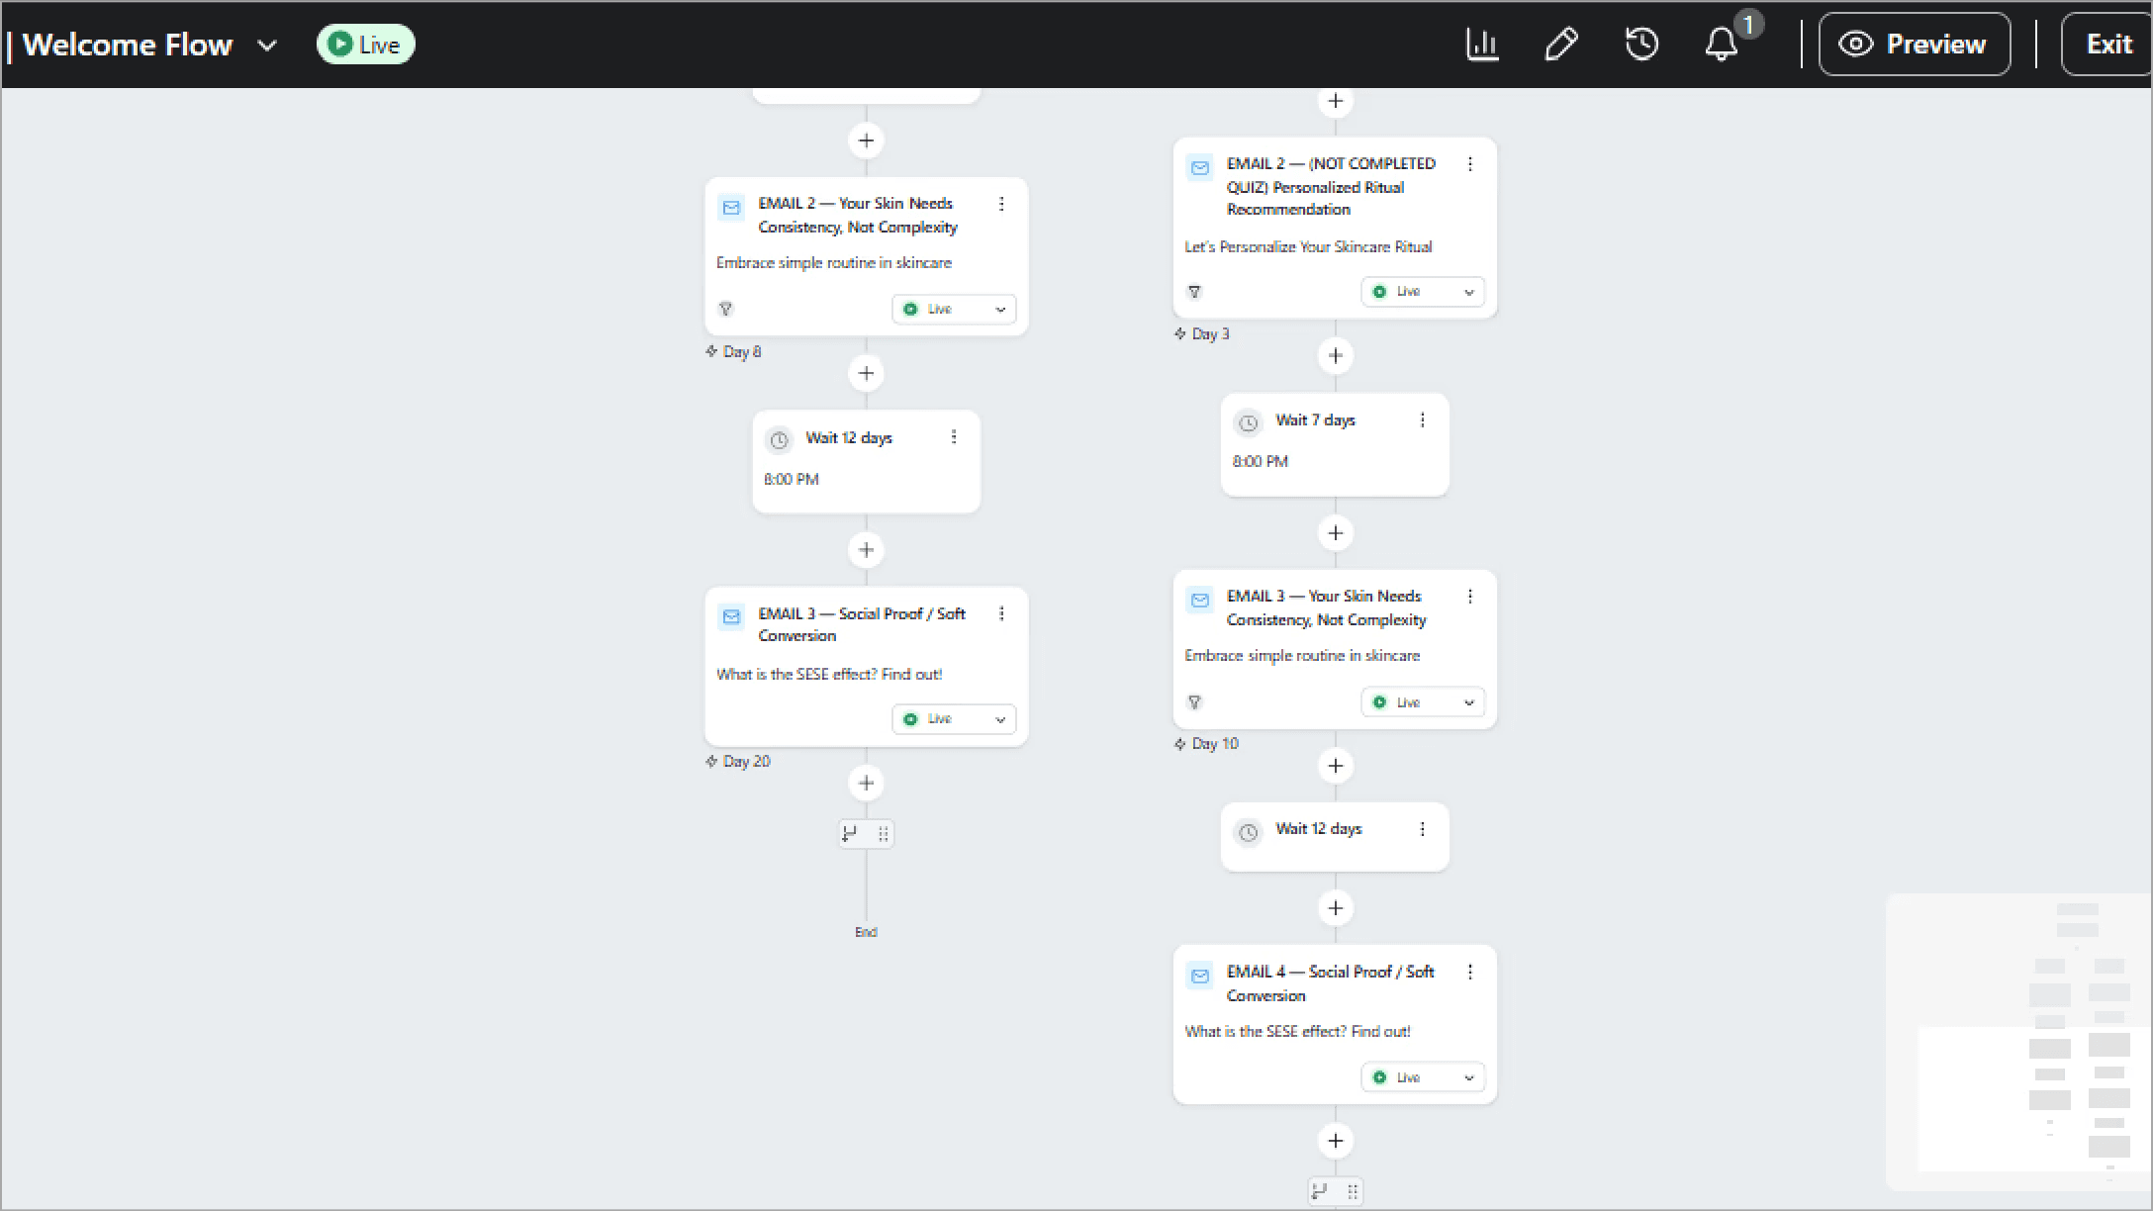Click the clock icon on the Wait 7 days card
Screen dimensions: 2153x1211
point(1249,423)
